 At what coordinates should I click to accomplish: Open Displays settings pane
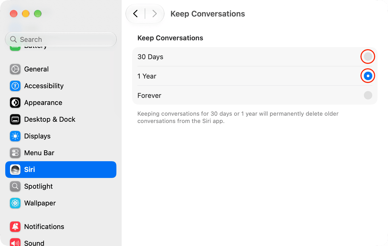click(x=61, y=136)
